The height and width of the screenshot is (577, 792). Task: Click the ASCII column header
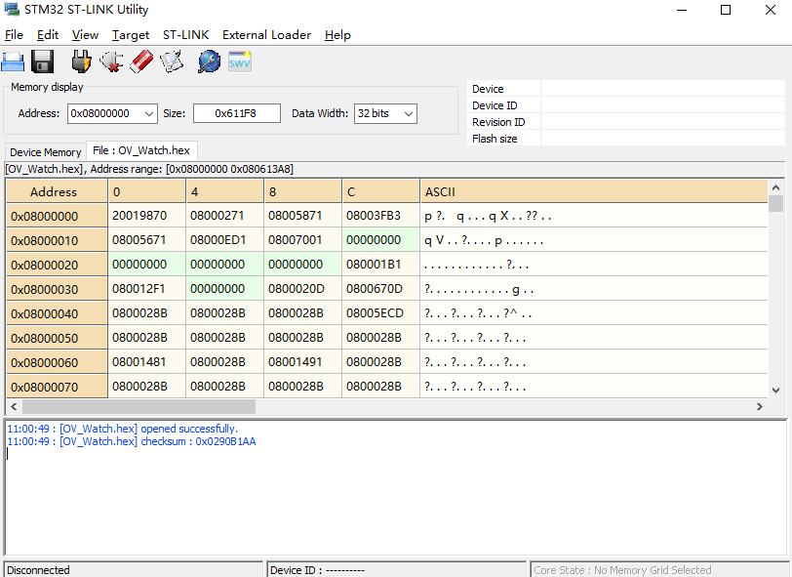594,191
